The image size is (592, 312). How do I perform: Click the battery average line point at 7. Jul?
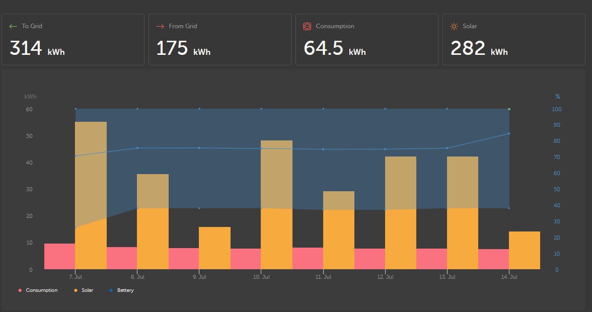[x=76, y=156]
